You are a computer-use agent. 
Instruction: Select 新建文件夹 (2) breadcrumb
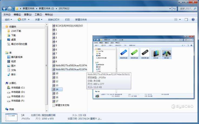coord(47,8)
